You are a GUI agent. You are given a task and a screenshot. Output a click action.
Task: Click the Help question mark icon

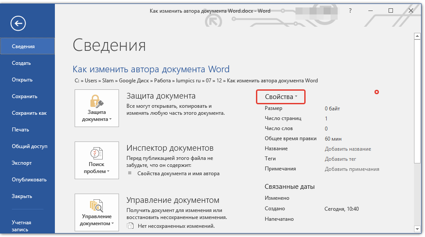coord(350,11)
